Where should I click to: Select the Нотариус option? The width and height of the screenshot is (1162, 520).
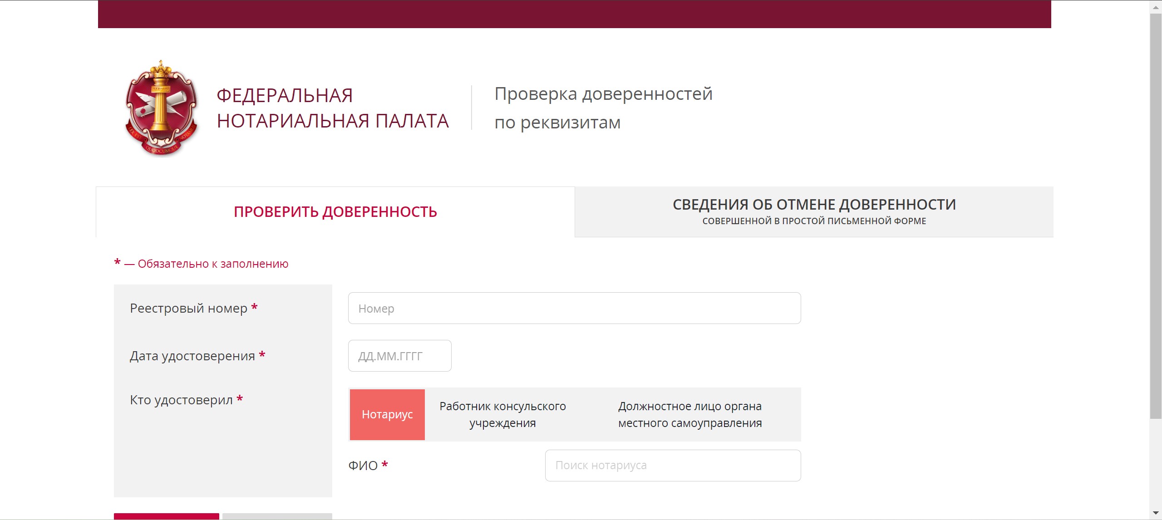[387, 414]
